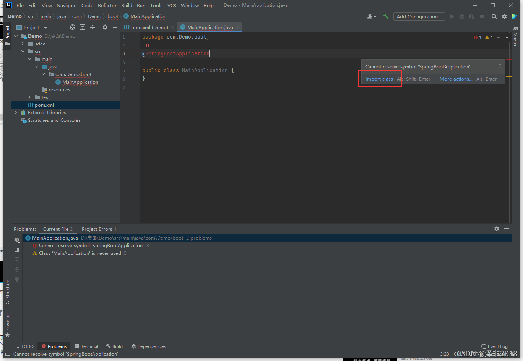Viewport: 523px width, 361px height.
Task: Open the Refactor menu
Action: [x=107, y=5]
